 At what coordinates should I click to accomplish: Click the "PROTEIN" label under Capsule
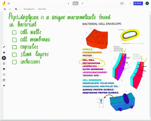pyautogui.click(x=87, y=55)
